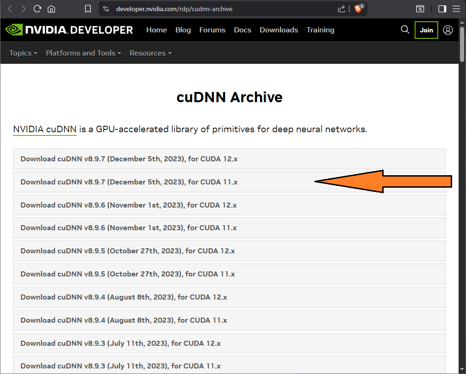
Task: Expand cuDNN v8.9.7 for CUDA 12.x
Action: (x=230, y=159)
